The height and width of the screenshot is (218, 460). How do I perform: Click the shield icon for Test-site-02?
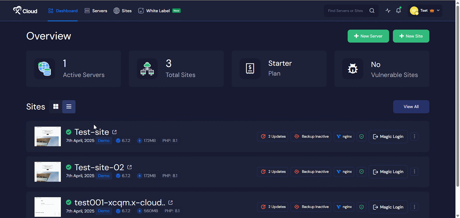pos(361,172)
